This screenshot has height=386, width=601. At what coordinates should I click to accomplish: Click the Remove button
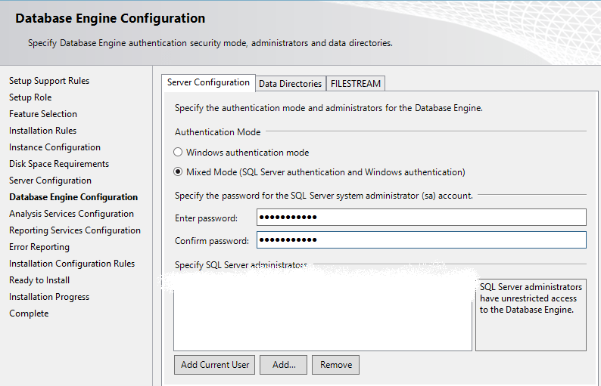[x=335, y=365]
